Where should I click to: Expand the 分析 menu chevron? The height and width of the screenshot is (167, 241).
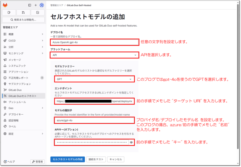[42, 47]
